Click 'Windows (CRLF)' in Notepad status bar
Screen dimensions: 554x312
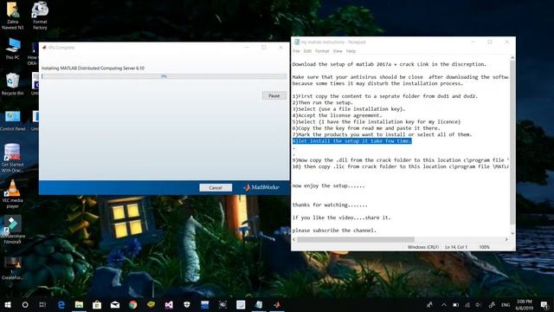[423, 247]
